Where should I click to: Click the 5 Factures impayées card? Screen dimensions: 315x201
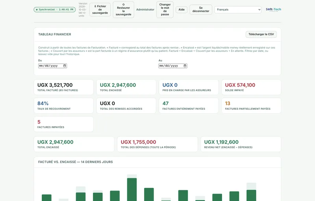coord(63,124)
